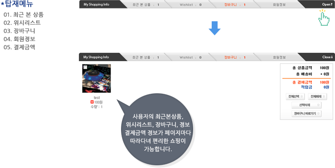
Task: Click the 전체해제 deselect-all button
Action: click(x=317, y=96)
